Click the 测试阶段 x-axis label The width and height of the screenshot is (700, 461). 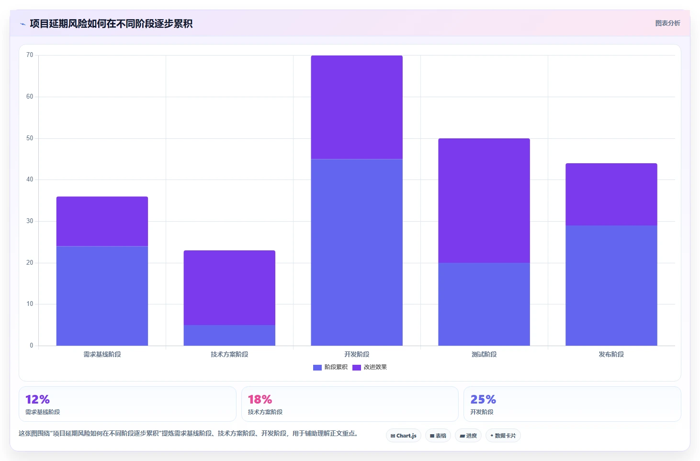484,354
